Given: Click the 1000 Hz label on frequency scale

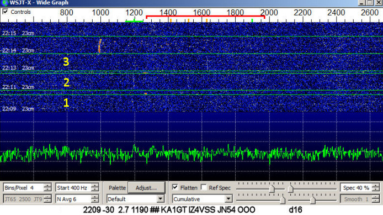Looking at the screenshot, I should pyautogui.click(x=100, y=13).
